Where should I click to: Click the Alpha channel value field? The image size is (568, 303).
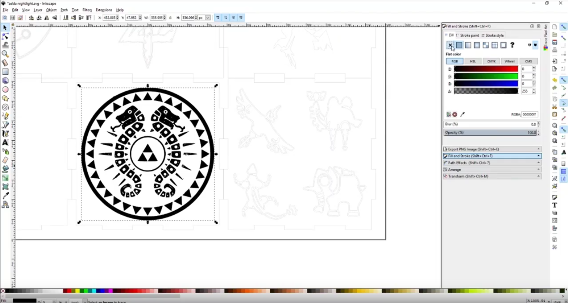pos(526,91)
